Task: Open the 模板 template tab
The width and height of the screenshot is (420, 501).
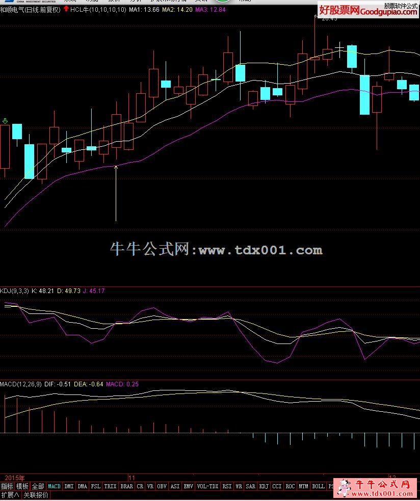Action: point(22,486)
